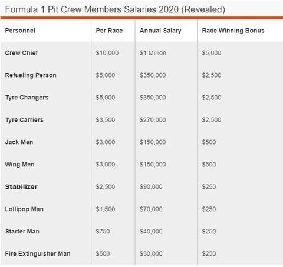Click the Fire Extinguisher Man label
Viewport: 283px width, 267px height.
point(38,254)
